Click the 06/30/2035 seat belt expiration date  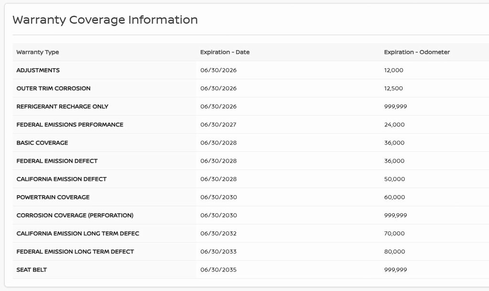[x=218, y=270]
